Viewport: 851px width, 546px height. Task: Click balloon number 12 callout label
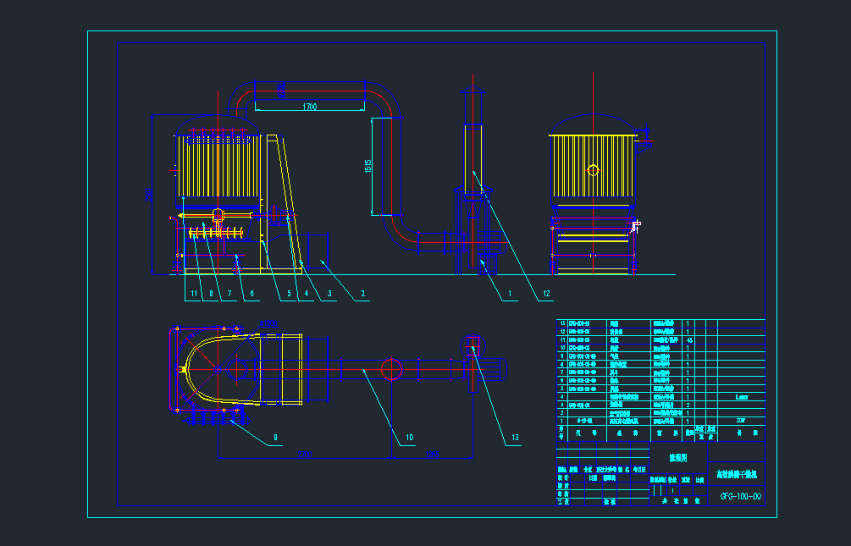[546, 294]
